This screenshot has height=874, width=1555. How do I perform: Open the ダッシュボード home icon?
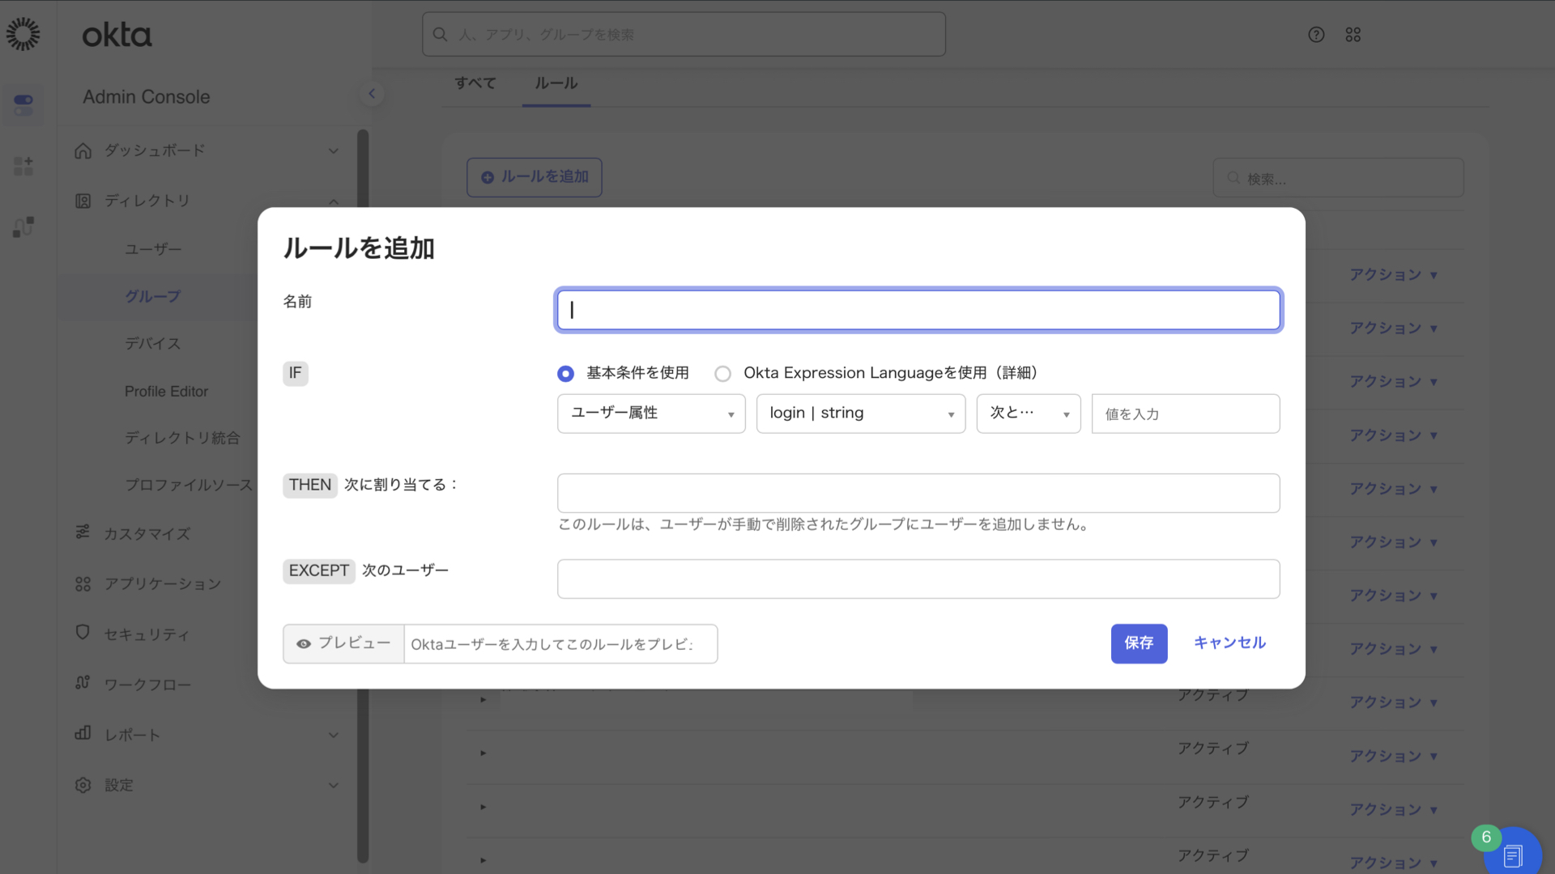tap(82, 151)
